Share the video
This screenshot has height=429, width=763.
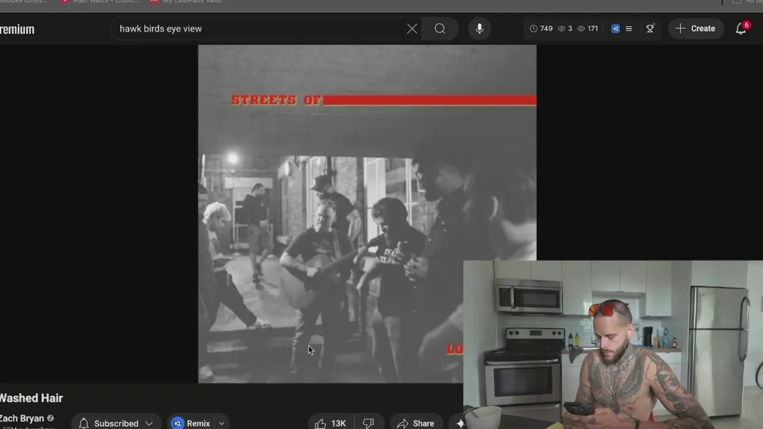pyautogui.click(x=416, y=423)
